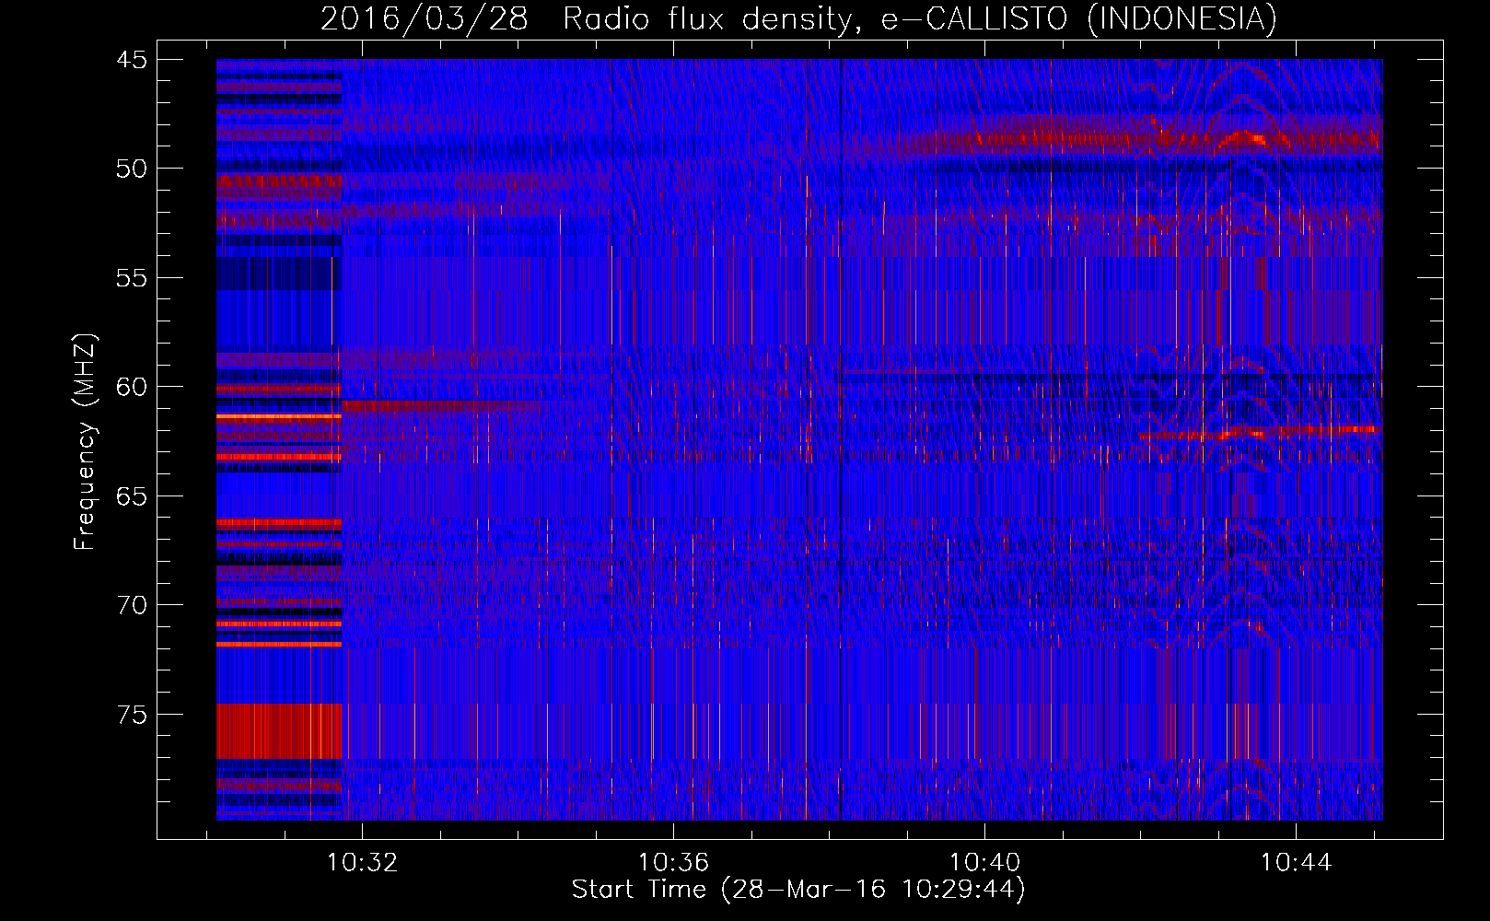The width and height of the screenshot is (1490, 921).
Task: Click the 'e-CALLISTO (INDONESIA)' title text
Action: 1078,19
